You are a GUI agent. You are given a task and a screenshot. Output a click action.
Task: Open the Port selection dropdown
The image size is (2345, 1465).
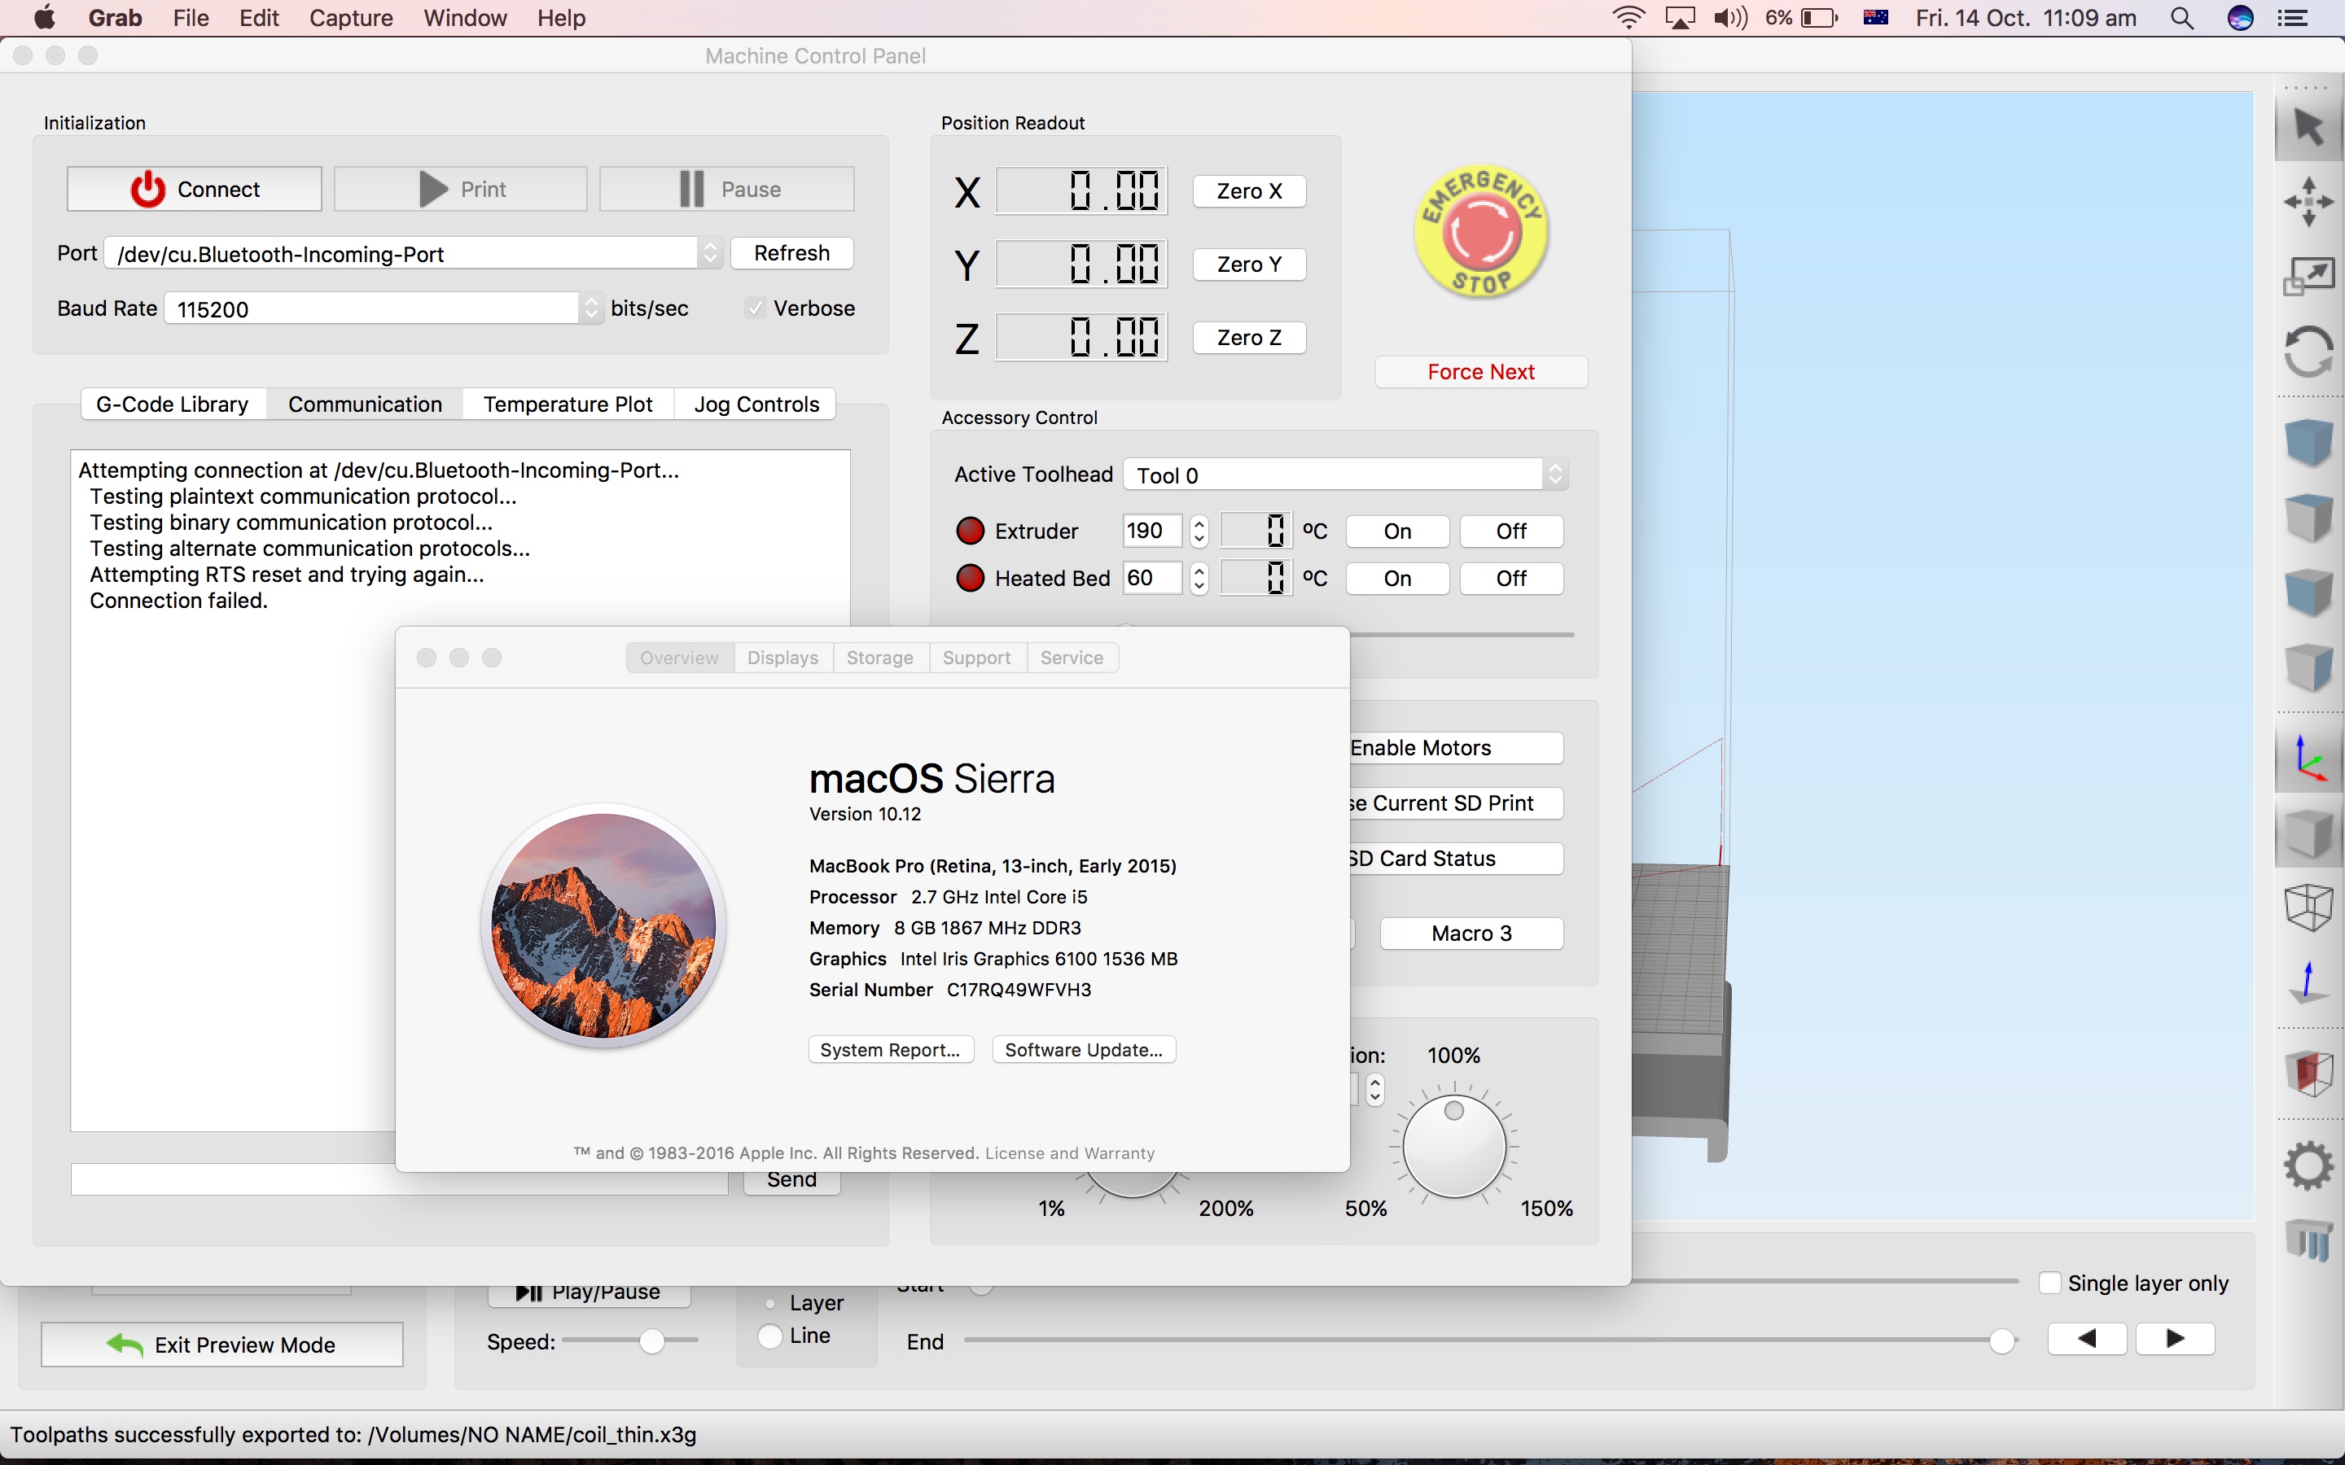pyautogui.click(x=414, y=254)
